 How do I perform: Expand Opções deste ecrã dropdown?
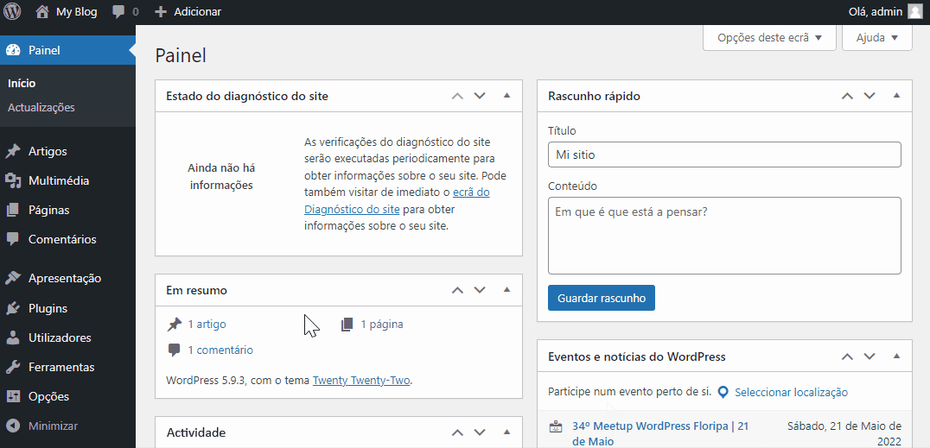[x=769, y=37]
